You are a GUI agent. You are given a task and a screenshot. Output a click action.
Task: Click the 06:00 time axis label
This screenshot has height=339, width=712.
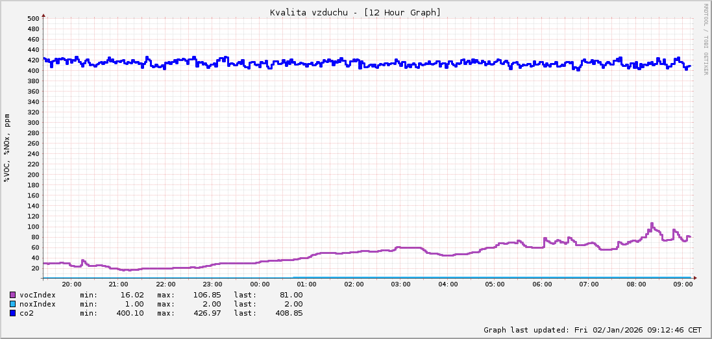coord(542,284)
